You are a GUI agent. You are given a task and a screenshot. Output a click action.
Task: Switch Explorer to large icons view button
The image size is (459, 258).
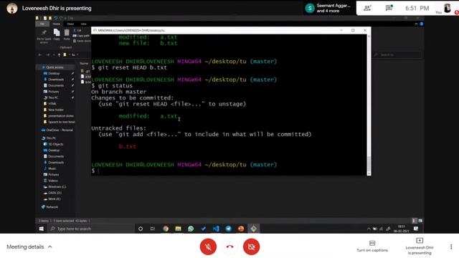pyautogui.click(x=420, y=221)
